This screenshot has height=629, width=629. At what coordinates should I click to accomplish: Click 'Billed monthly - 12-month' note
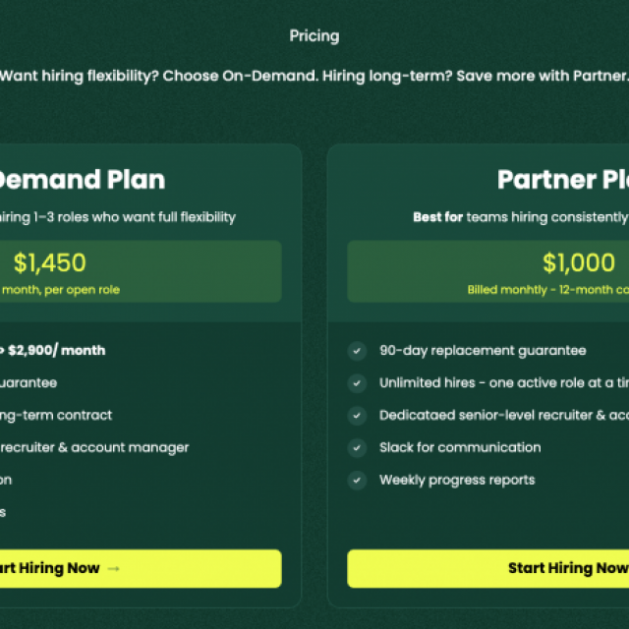coord(548,290)
